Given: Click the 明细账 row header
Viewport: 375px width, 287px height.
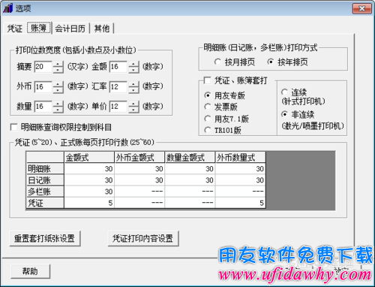Looking at the screenshot, I should (x=45, y=169).
